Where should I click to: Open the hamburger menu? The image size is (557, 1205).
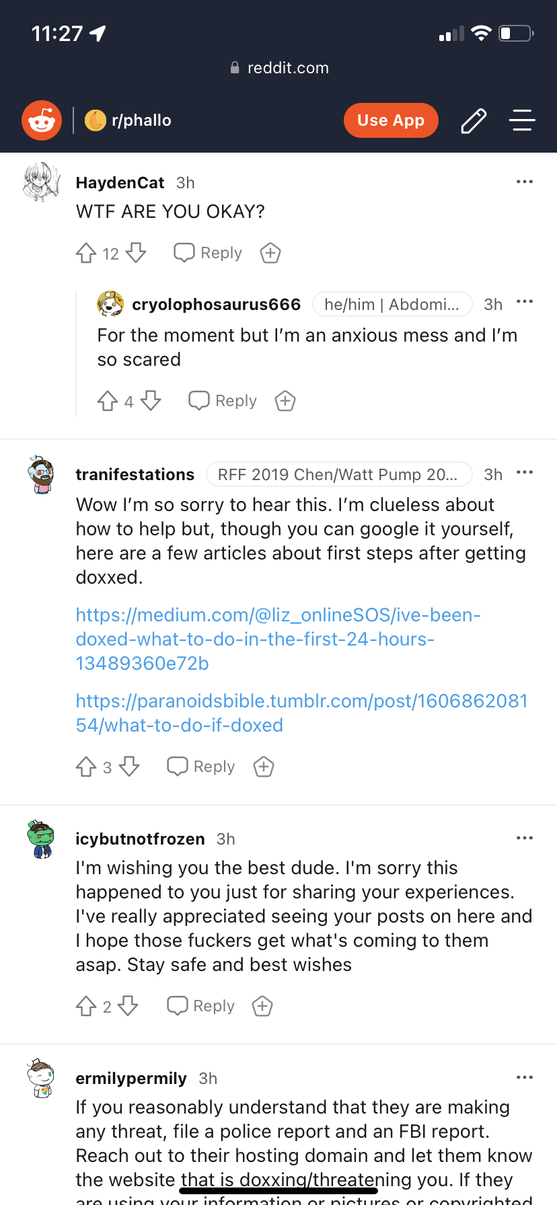[x=521, y=120]
